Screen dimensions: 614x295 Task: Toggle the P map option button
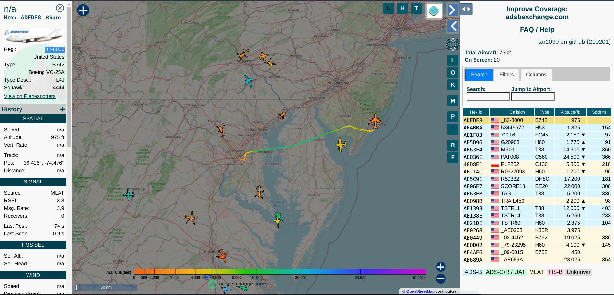(453, 117)
